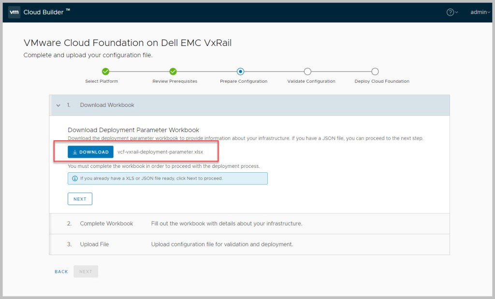Click the 'If you already have a XLS or JSON' notice

(168, 178)
